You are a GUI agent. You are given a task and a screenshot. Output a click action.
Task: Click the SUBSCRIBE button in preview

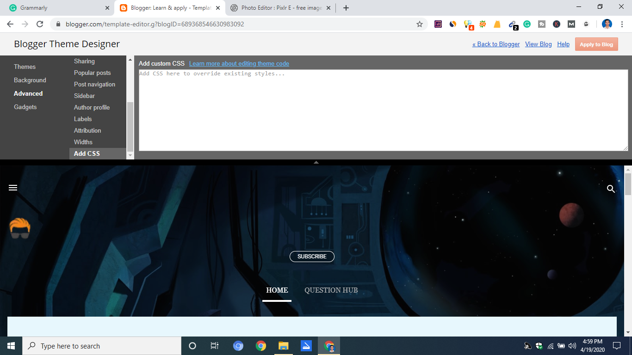[x=312, y=256]
